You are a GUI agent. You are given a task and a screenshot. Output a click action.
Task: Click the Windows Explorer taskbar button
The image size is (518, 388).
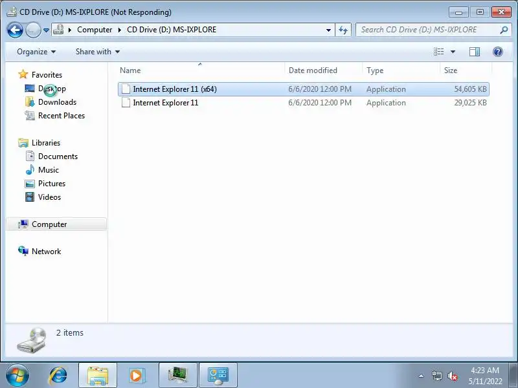(x=98, y=376)
